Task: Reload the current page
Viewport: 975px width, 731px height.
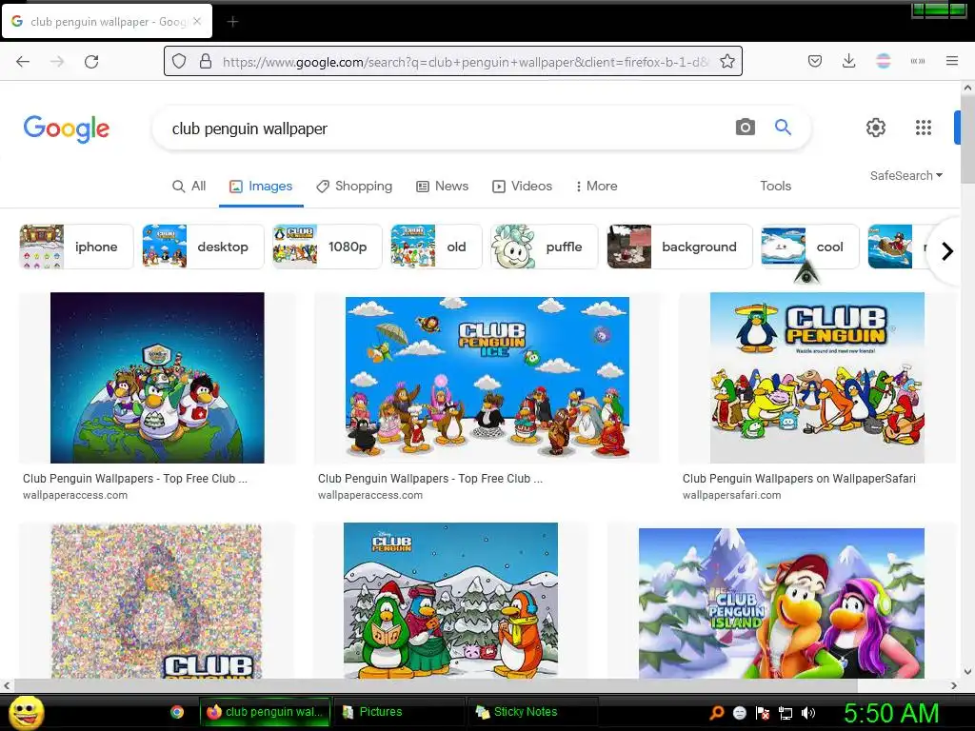Action: click(x=91, y=62)
